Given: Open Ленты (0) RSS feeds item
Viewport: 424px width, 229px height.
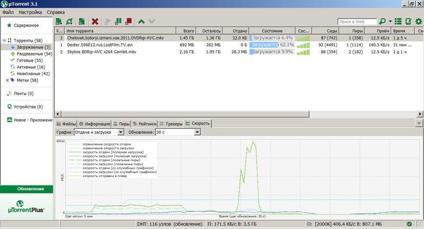Looking at the screenshot, I should point(23,94).
